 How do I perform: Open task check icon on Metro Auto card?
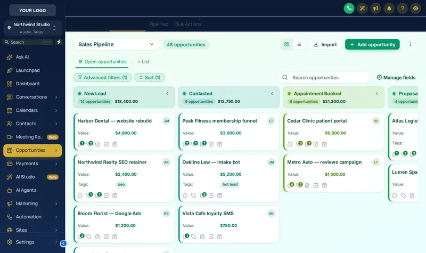(316, 185)
